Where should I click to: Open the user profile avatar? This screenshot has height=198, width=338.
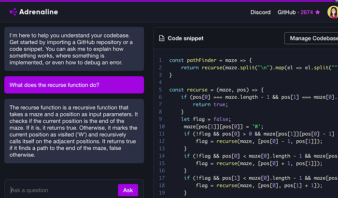[x=333, y=12]
